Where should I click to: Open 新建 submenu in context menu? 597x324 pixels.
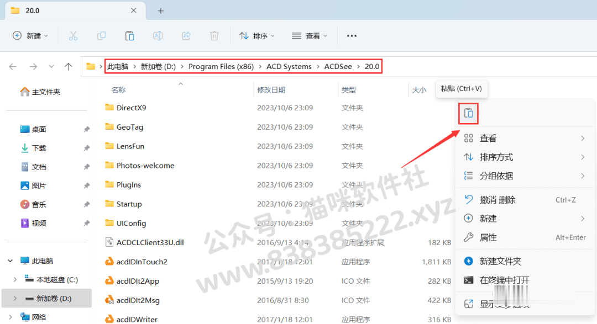point(525,219)
